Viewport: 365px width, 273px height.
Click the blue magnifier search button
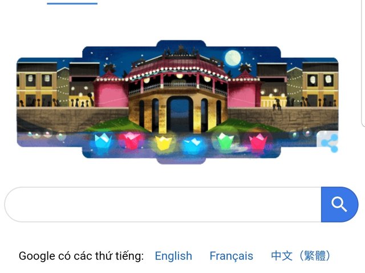pyautogui.click(x=339, y=205)
